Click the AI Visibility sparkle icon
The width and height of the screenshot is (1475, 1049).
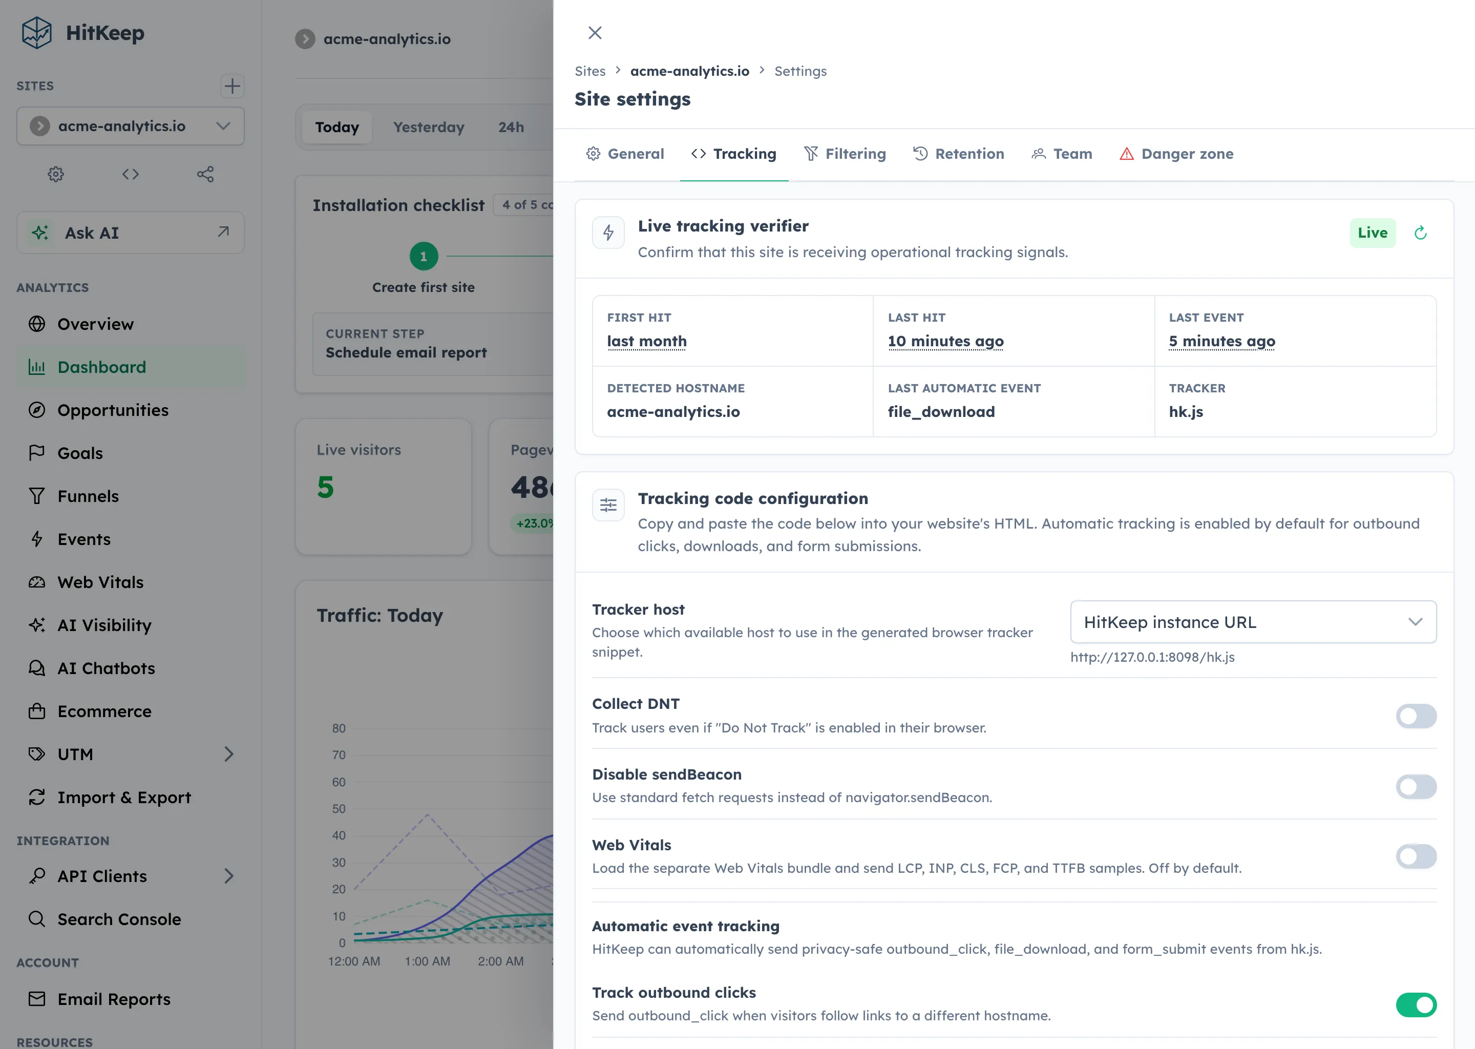click(x=37, y=624)
